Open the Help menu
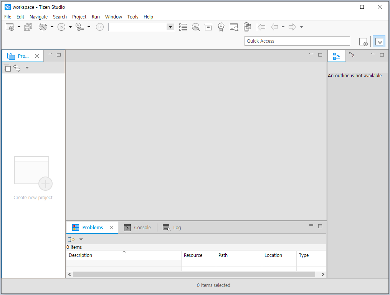Screen dimensions: 390x295 pos(149,17)
